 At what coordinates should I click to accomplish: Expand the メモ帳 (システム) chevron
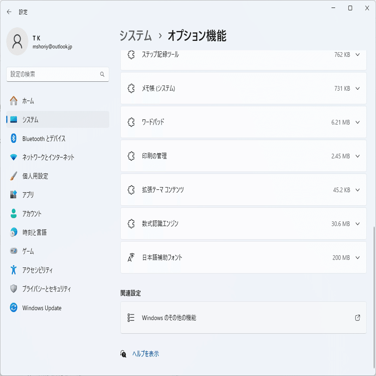point(358,88)
